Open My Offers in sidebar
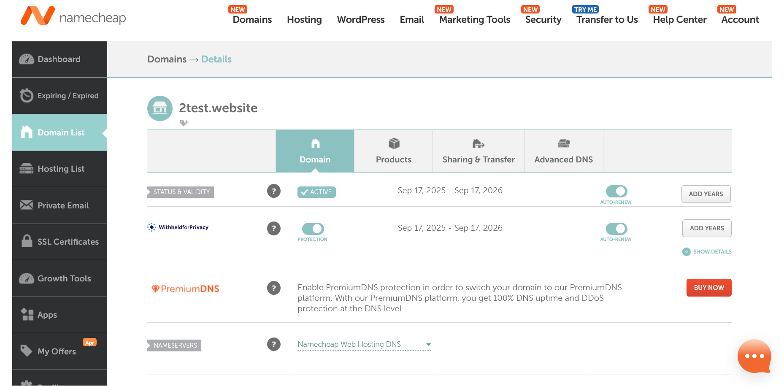The image size is (784, 386). (59, 351)
